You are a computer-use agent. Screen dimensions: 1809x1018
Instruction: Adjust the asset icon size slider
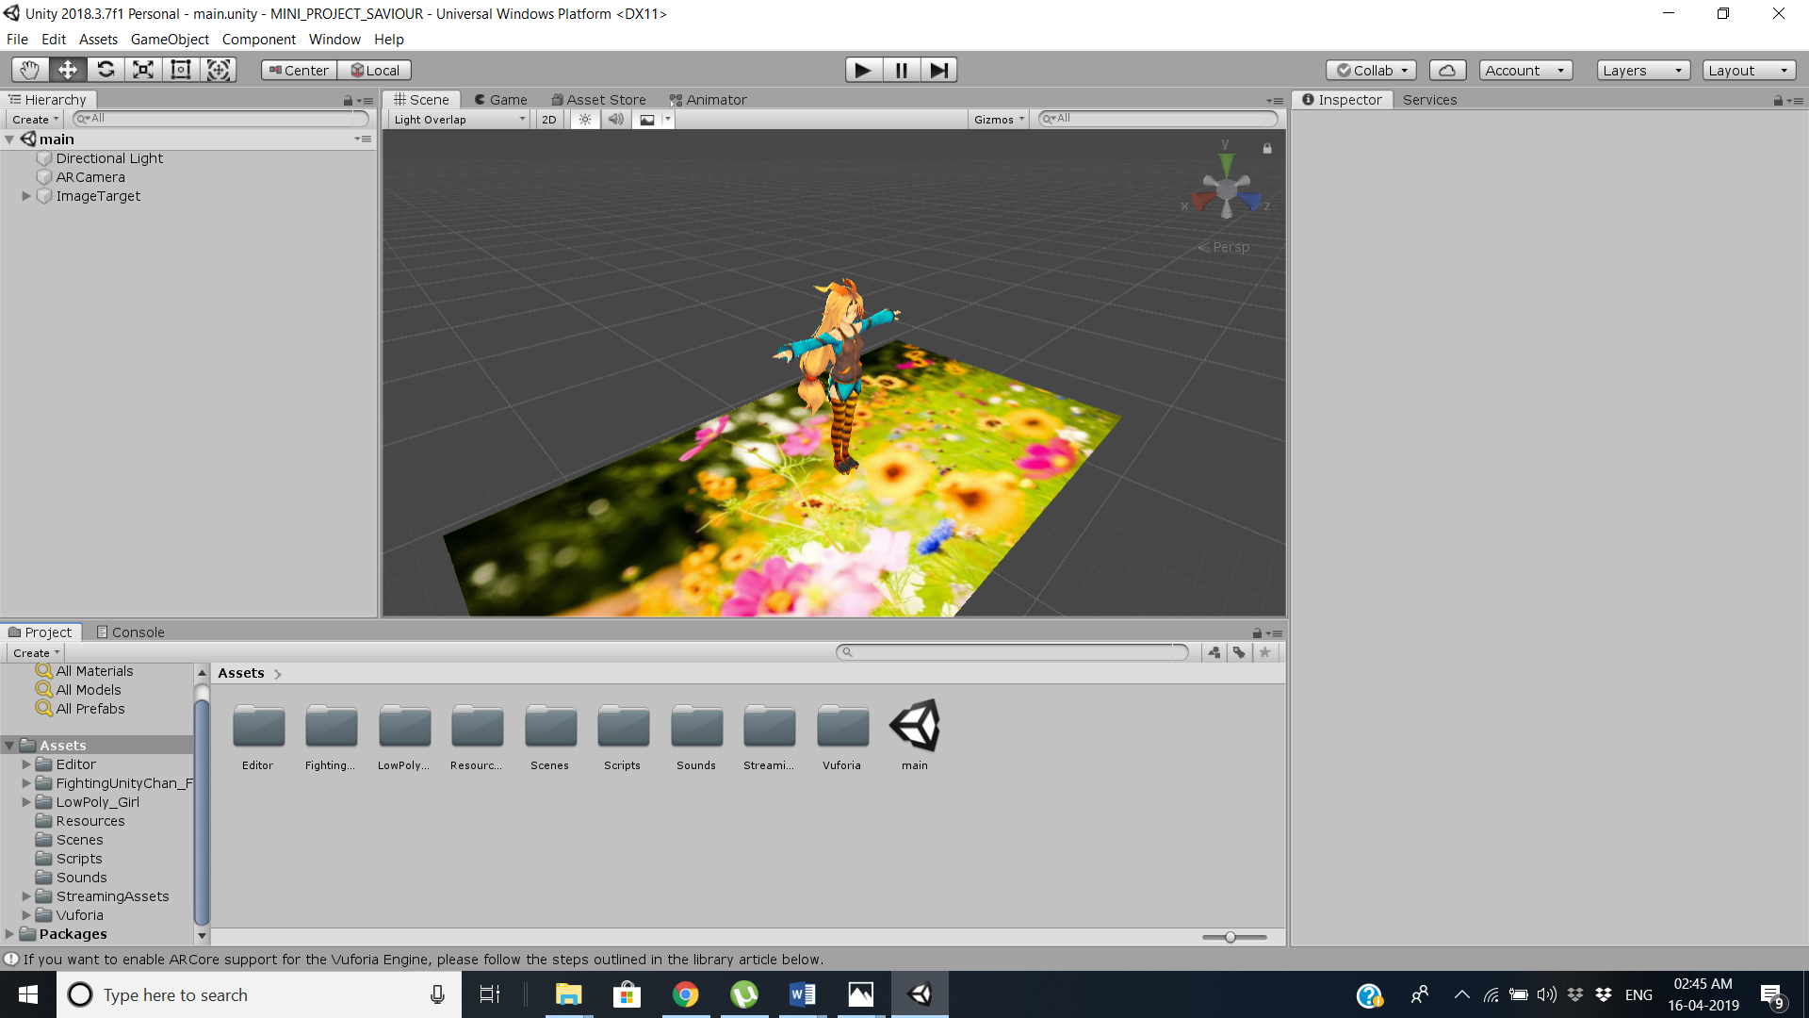coord(1230,937)
